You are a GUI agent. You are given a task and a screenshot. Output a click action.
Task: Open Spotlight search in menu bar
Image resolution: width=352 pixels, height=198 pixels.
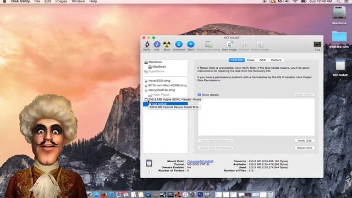pyautogui.click(x=338, y=2)
